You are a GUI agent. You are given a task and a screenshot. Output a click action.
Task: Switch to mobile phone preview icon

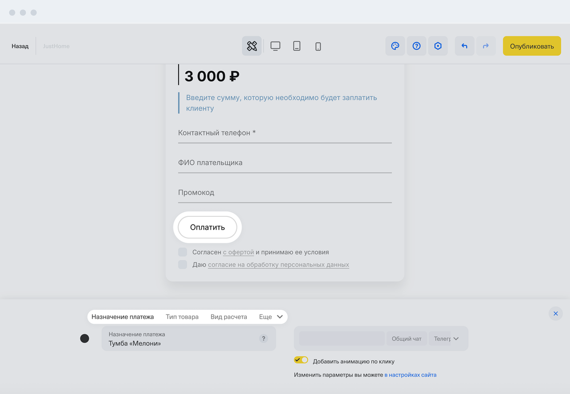pyautogui.click(x=318, y=46)
